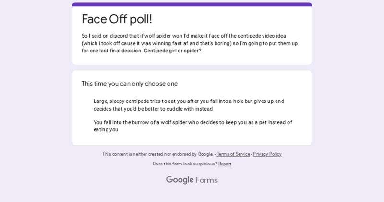Image resolution: width=384 pixels, height=202 pixels.
Task: Click 'Does this form look suspicious?' text
Action: (x=184, y=164)
